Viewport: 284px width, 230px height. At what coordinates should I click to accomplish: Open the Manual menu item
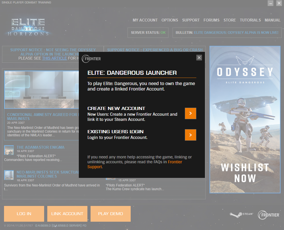273,20
